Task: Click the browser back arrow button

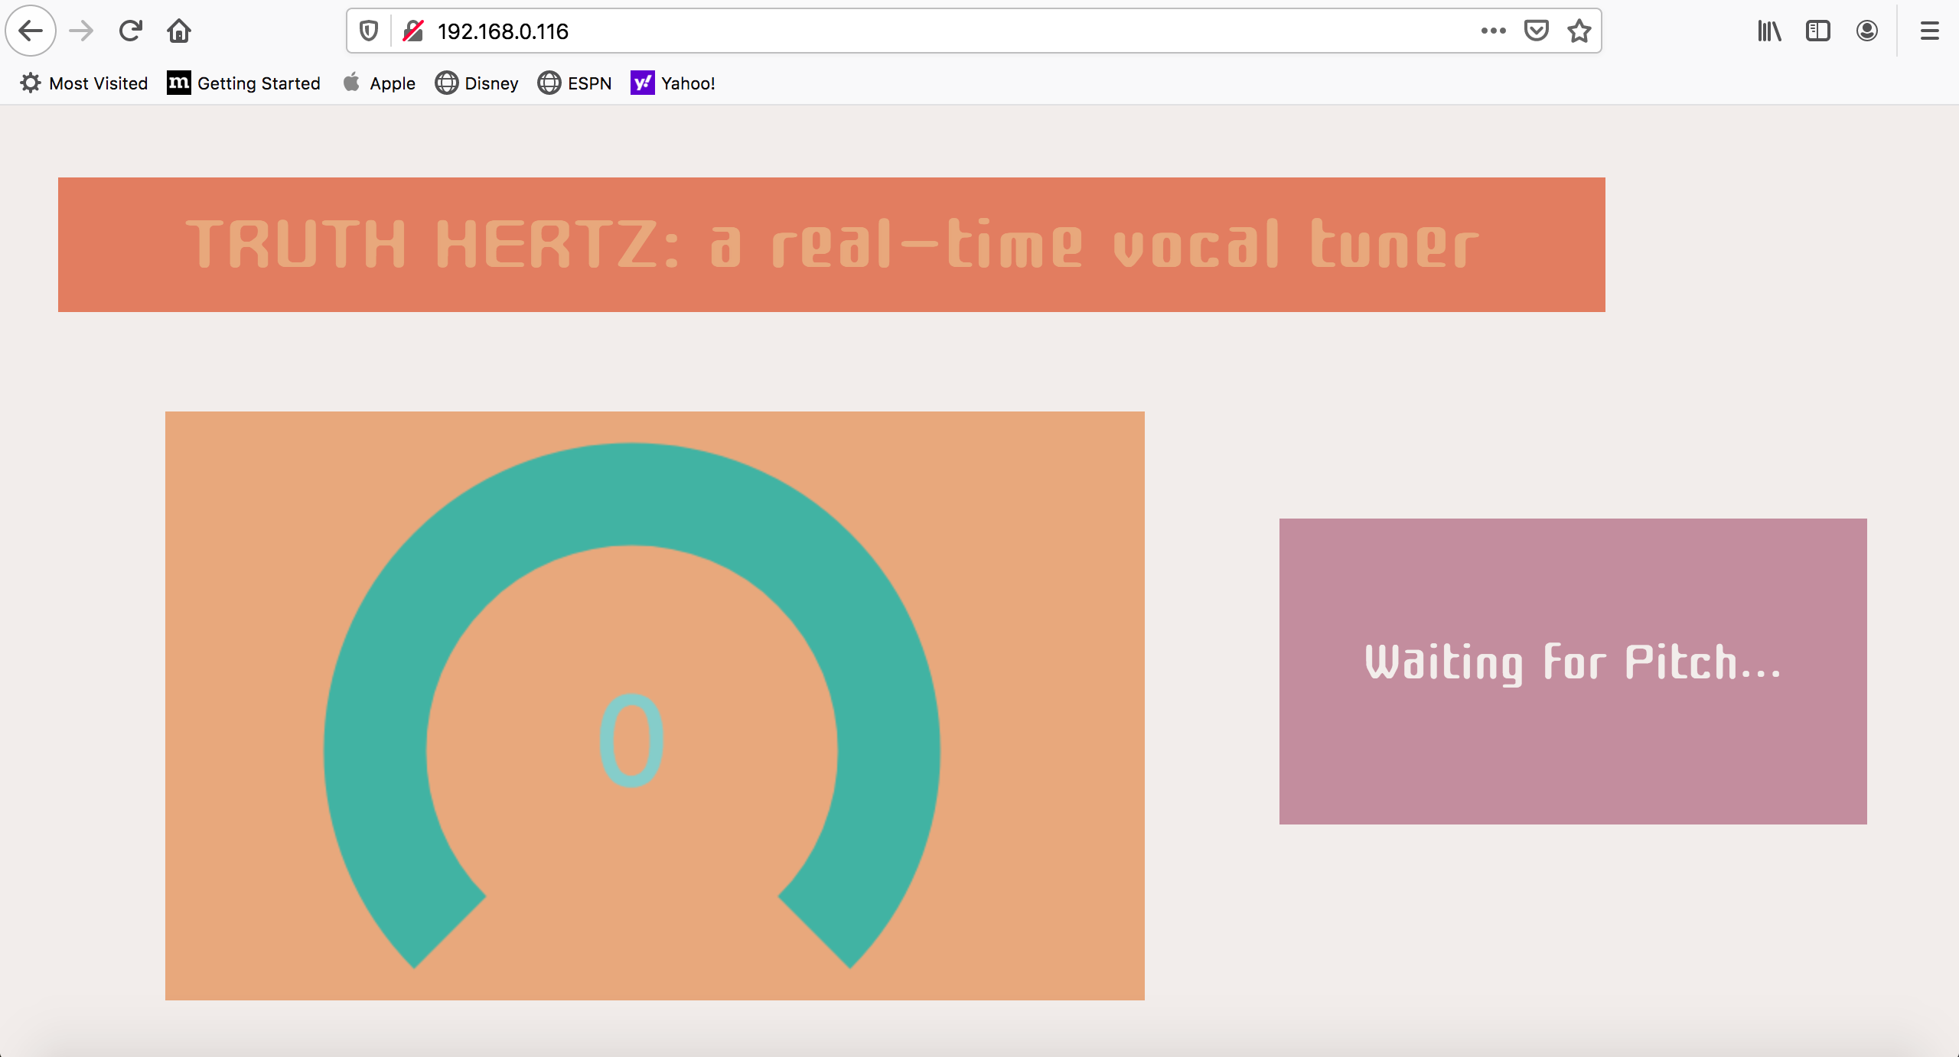Action: [31, 31]
